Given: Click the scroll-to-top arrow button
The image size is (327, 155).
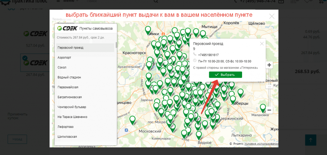Looking at the screenshot, I should coord(311,140).
